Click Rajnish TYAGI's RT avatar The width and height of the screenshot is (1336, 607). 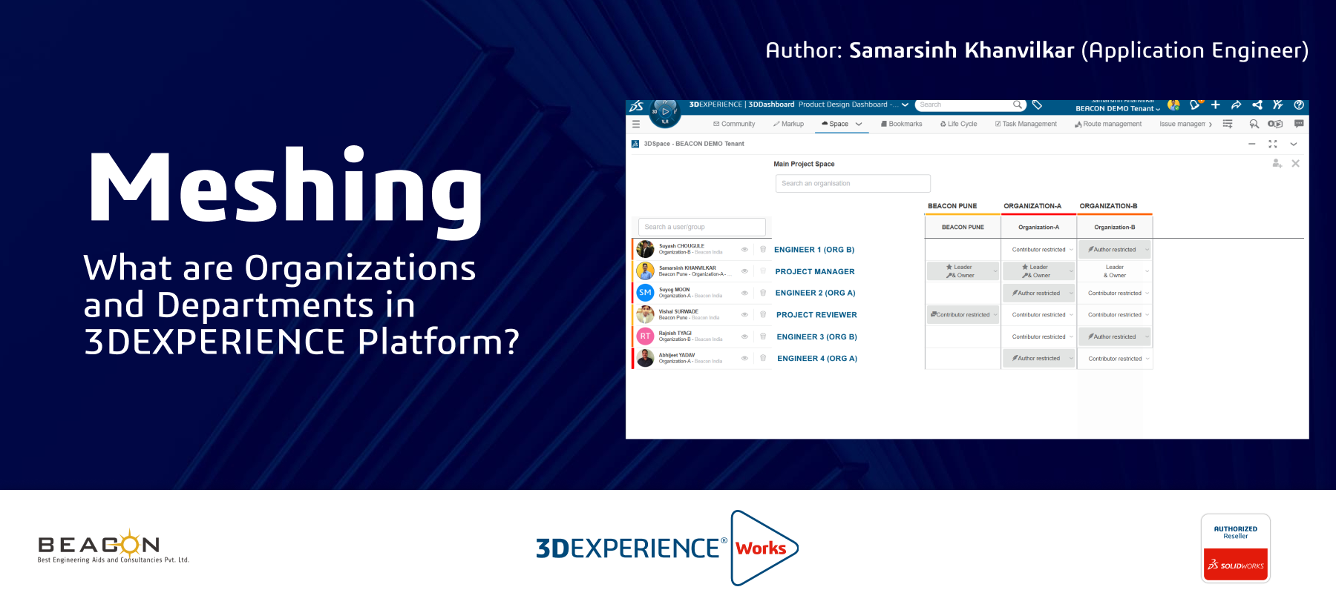click(x=646, y=336)
